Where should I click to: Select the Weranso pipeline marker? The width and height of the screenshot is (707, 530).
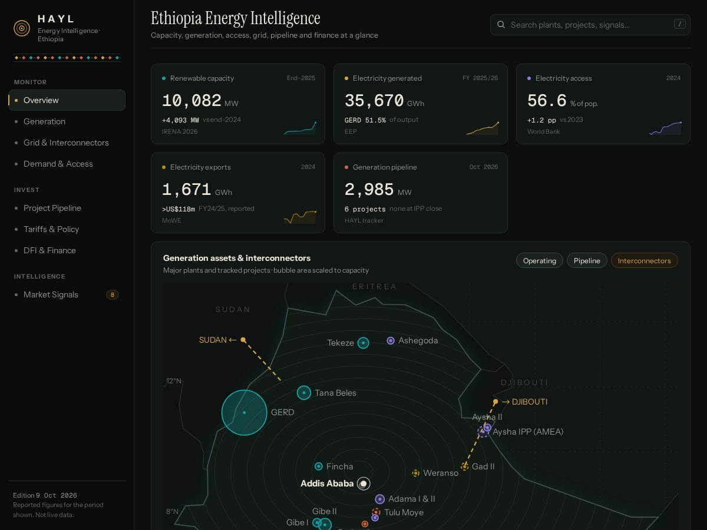click(x=415, y=473)
